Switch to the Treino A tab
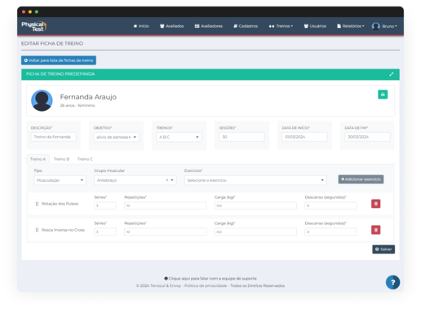This screenshot has width=421, height=309. pyautogui.click(x=38, y=159)
